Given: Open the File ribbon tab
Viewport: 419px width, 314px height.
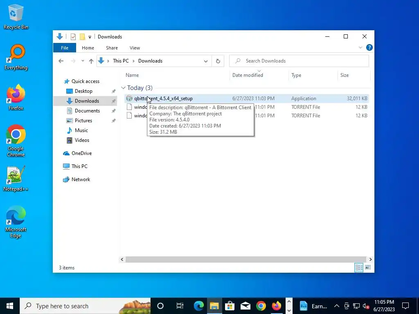Looking at the screenshot, I should pos(65,48).
